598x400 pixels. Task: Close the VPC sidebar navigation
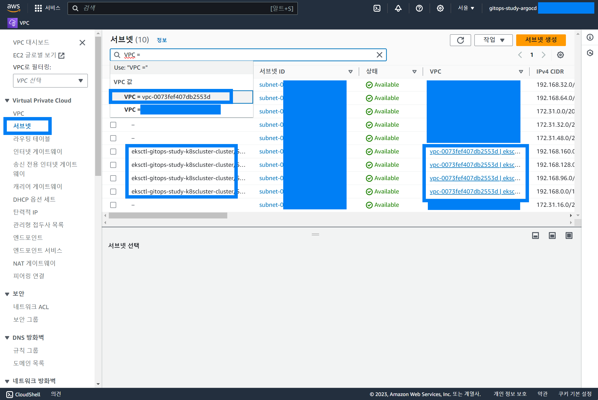pyautogui.click(x=82, y=43)
